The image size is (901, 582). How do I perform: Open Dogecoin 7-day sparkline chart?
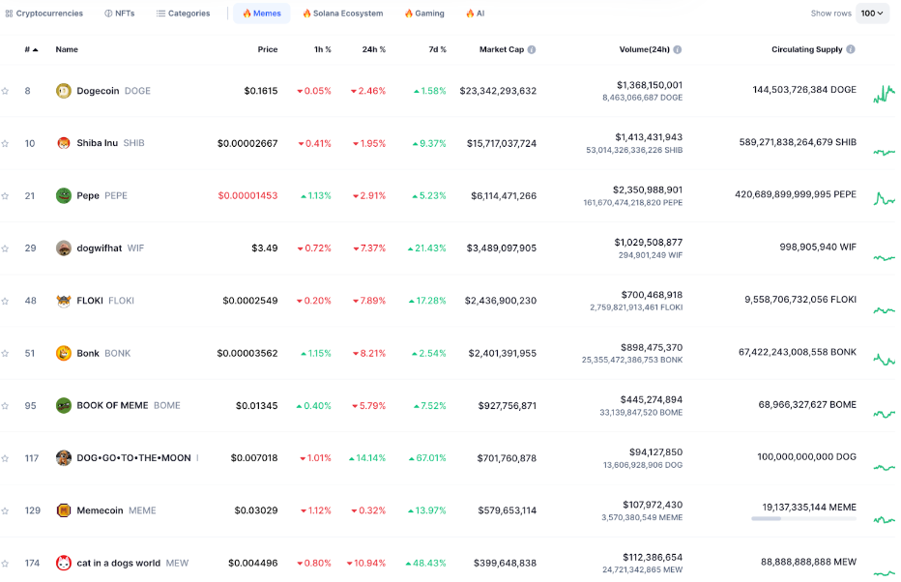click(884, 93)
